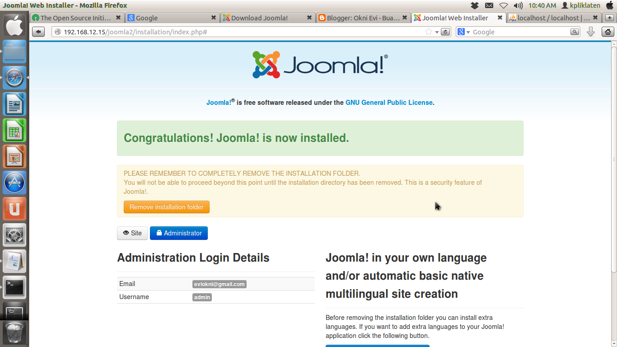Follow the Joomla! link in license line

click(x=219, y=103)
